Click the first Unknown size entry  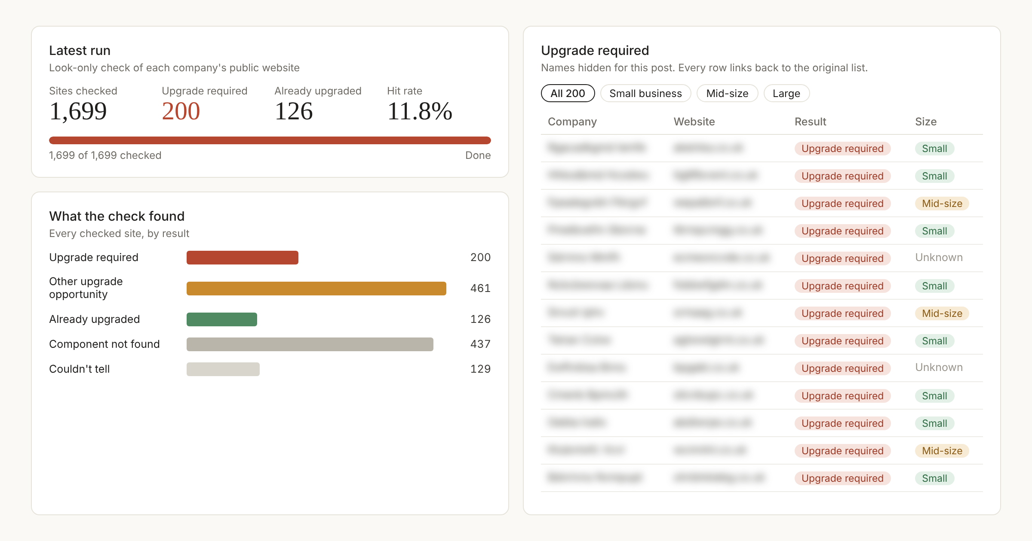[x=939, y=258]
